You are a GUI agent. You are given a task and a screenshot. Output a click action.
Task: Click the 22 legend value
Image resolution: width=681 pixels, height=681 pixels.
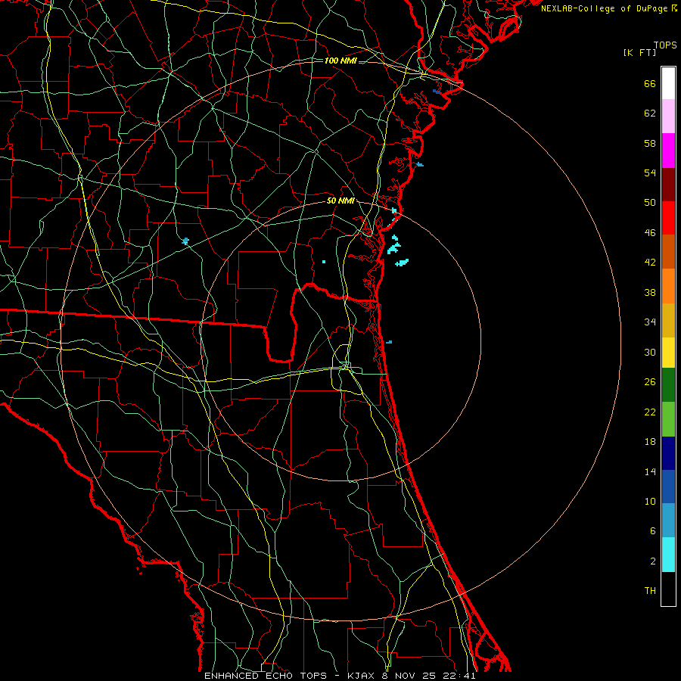650,412
